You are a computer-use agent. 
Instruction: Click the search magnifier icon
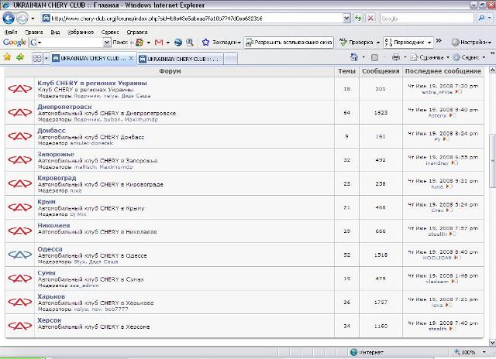481,18
